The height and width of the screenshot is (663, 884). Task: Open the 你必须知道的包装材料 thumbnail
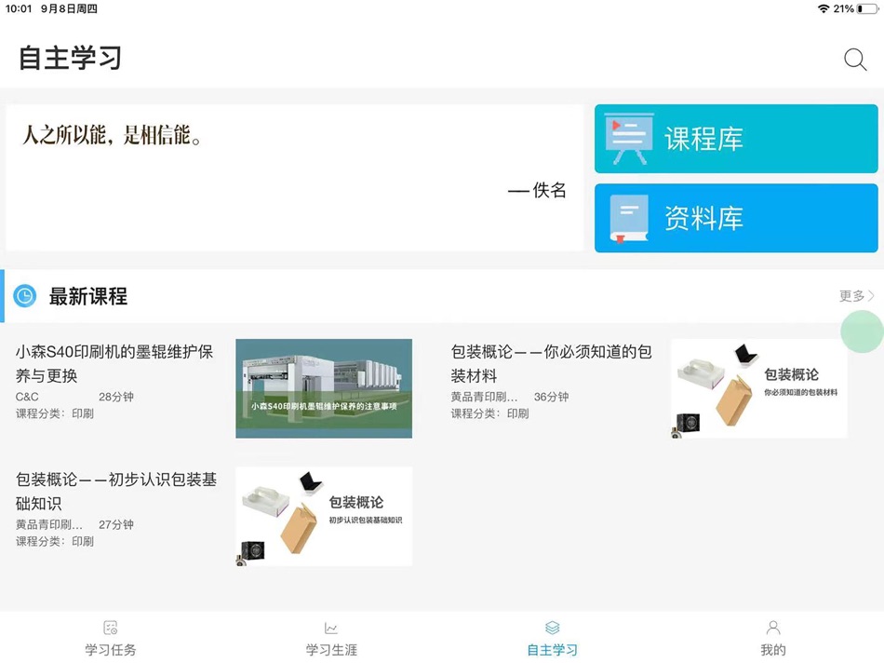(758, 388)
